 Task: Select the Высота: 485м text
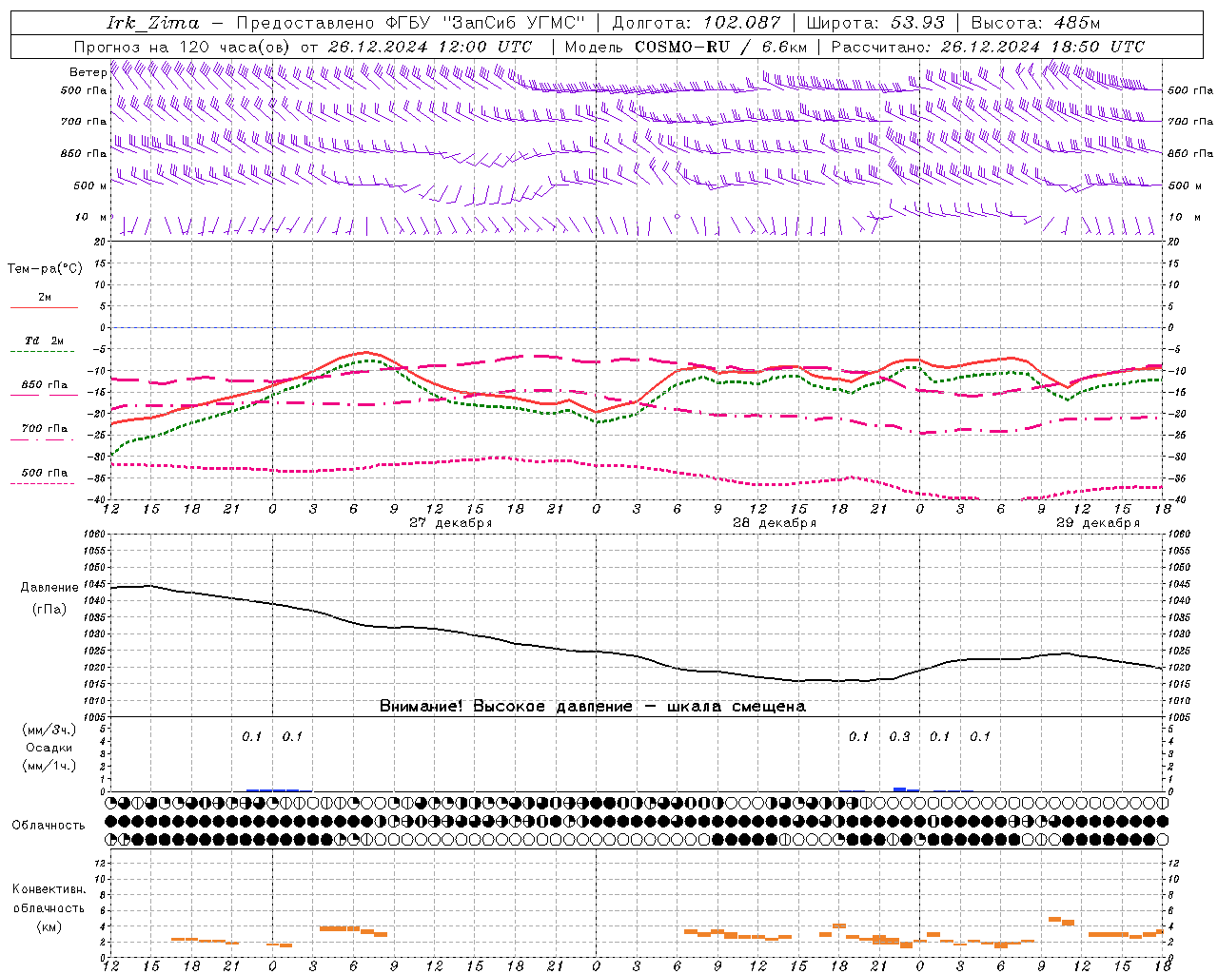(1035, 23)
